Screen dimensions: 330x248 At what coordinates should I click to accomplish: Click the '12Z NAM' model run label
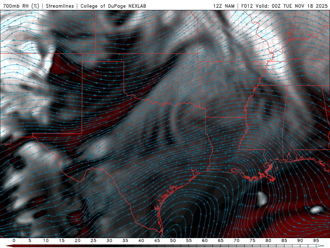point(224,6)
